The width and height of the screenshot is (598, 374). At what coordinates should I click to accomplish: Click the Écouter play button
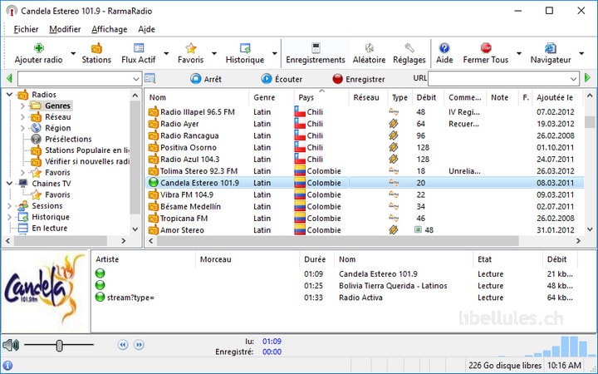pyautogui.click(x=282, y=79)
